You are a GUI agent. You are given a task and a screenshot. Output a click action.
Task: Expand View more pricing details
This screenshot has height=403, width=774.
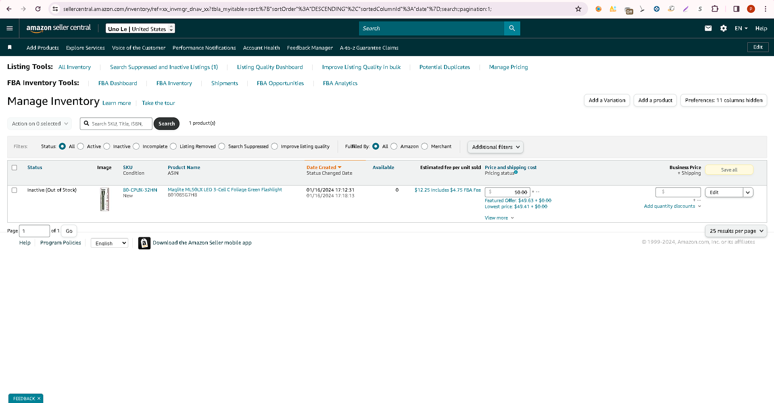[x=499, y=218]
